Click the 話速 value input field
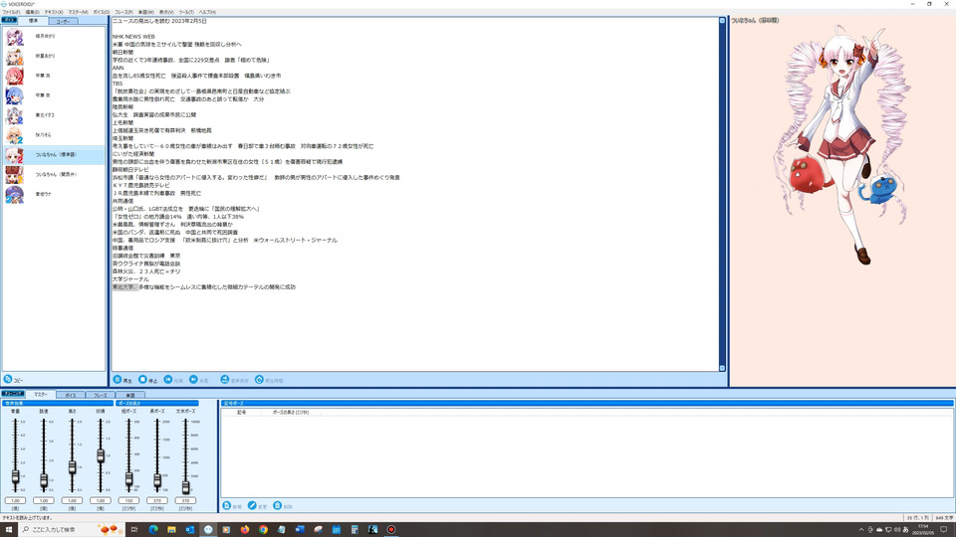Screen dimensions: 956x537 tap(44, 500)
